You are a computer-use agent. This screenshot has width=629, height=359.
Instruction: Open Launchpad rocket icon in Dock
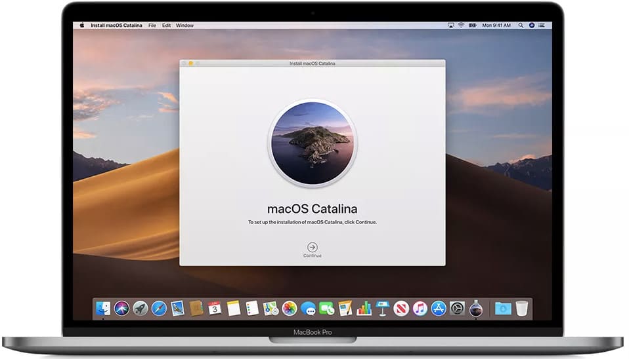[x=141, y=309]
